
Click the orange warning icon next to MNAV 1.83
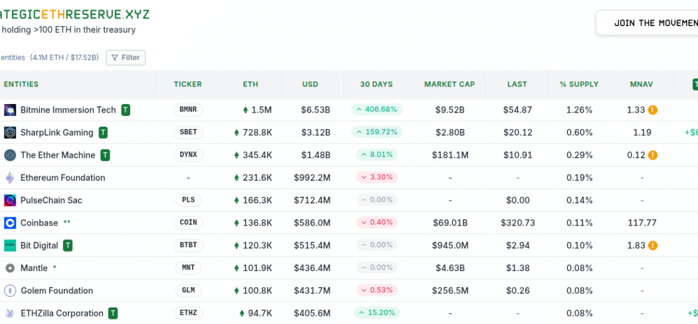pyautogui.click(x=653, y=245)
